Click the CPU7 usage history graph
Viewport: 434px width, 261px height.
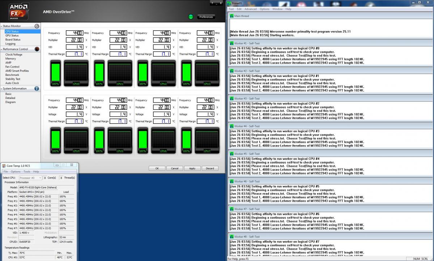click(207, 141)
